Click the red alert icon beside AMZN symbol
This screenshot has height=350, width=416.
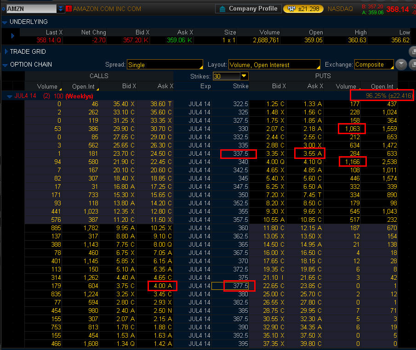click(68, 9)
